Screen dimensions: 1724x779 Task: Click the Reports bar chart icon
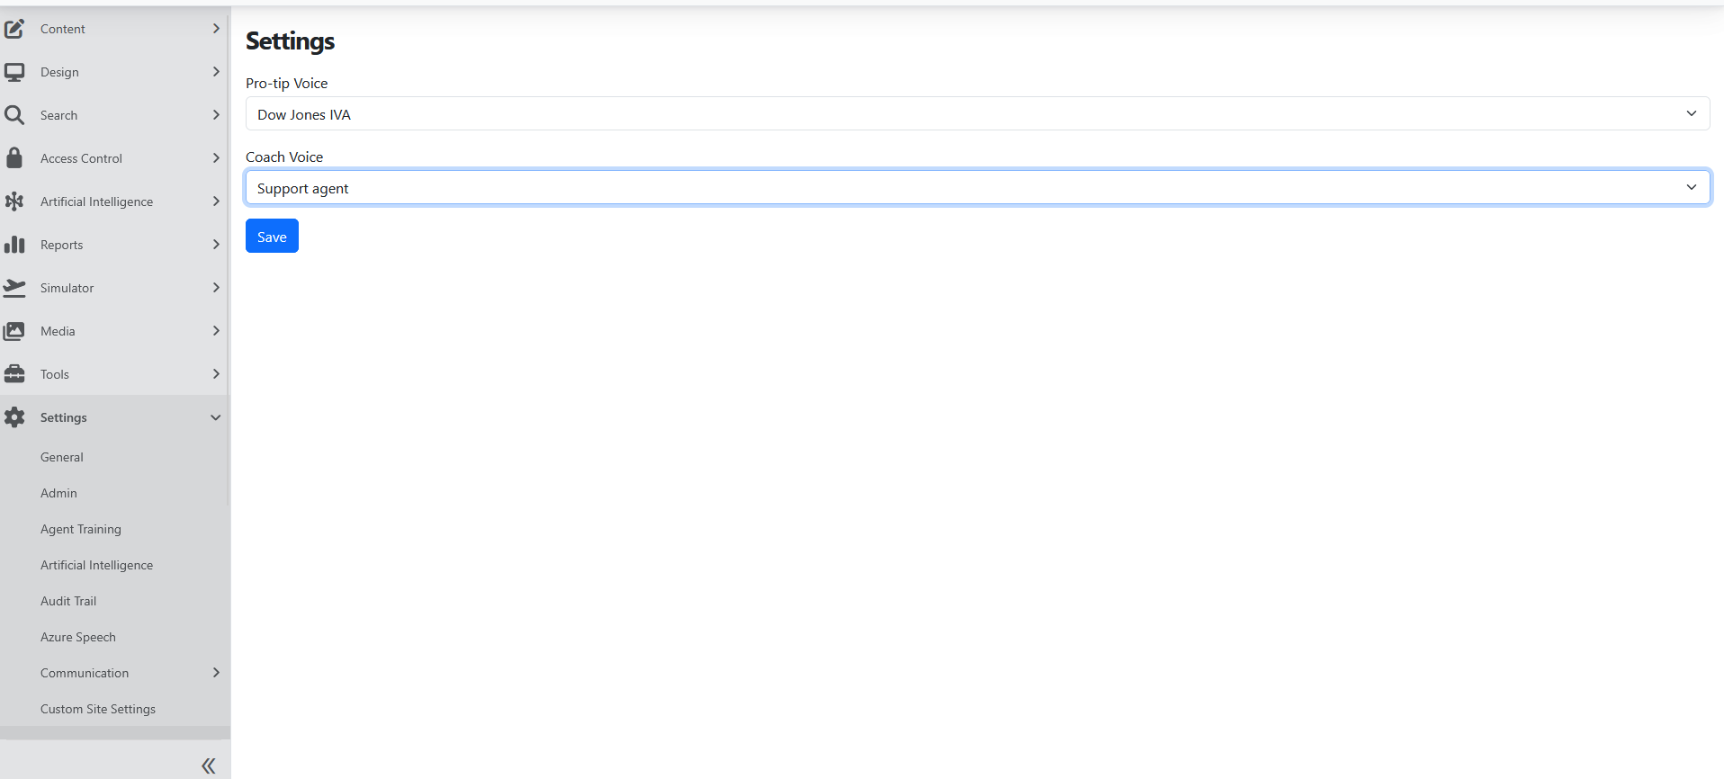(x=14, y=245)
